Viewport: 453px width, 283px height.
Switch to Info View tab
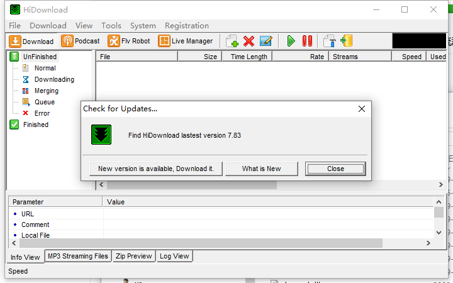25,257
